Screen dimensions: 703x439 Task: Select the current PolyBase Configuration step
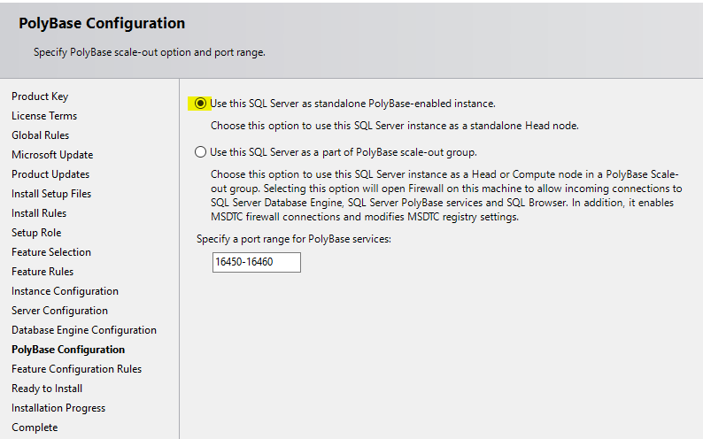point(68,350)
